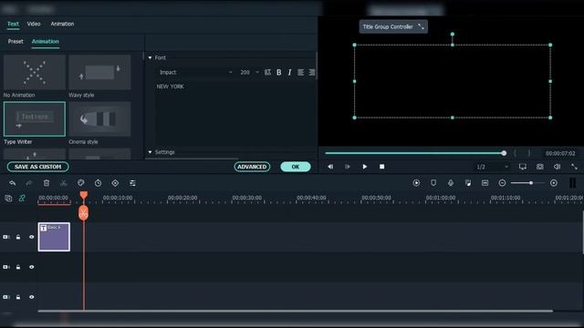This screenshot has height=328, width=584.
Task: Open the top Animation tab
Action: coord(62,24)
